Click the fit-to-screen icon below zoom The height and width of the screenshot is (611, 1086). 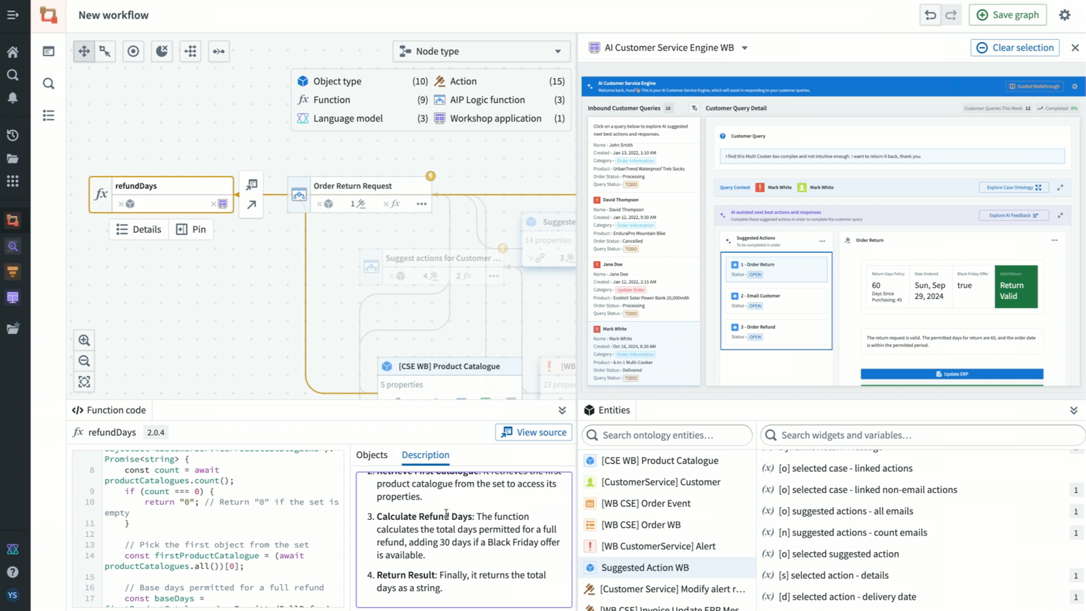click(x=84, y=382)
